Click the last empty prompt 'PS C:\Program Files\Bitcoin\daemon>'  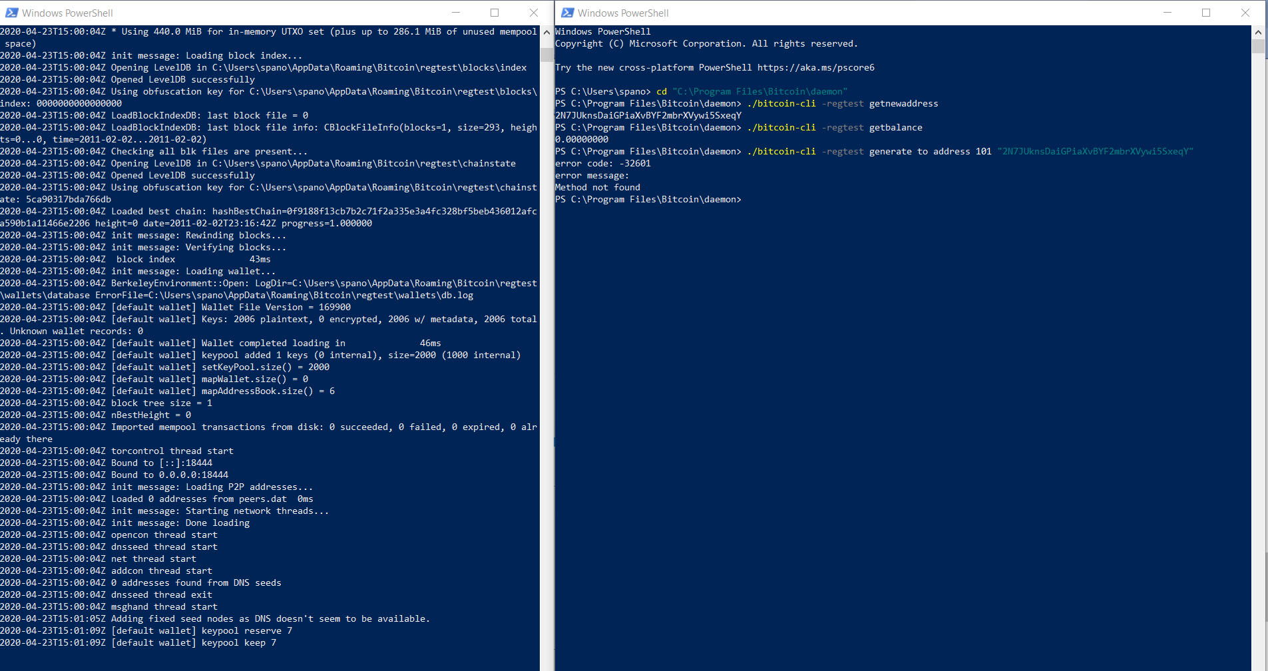point(648,199)
